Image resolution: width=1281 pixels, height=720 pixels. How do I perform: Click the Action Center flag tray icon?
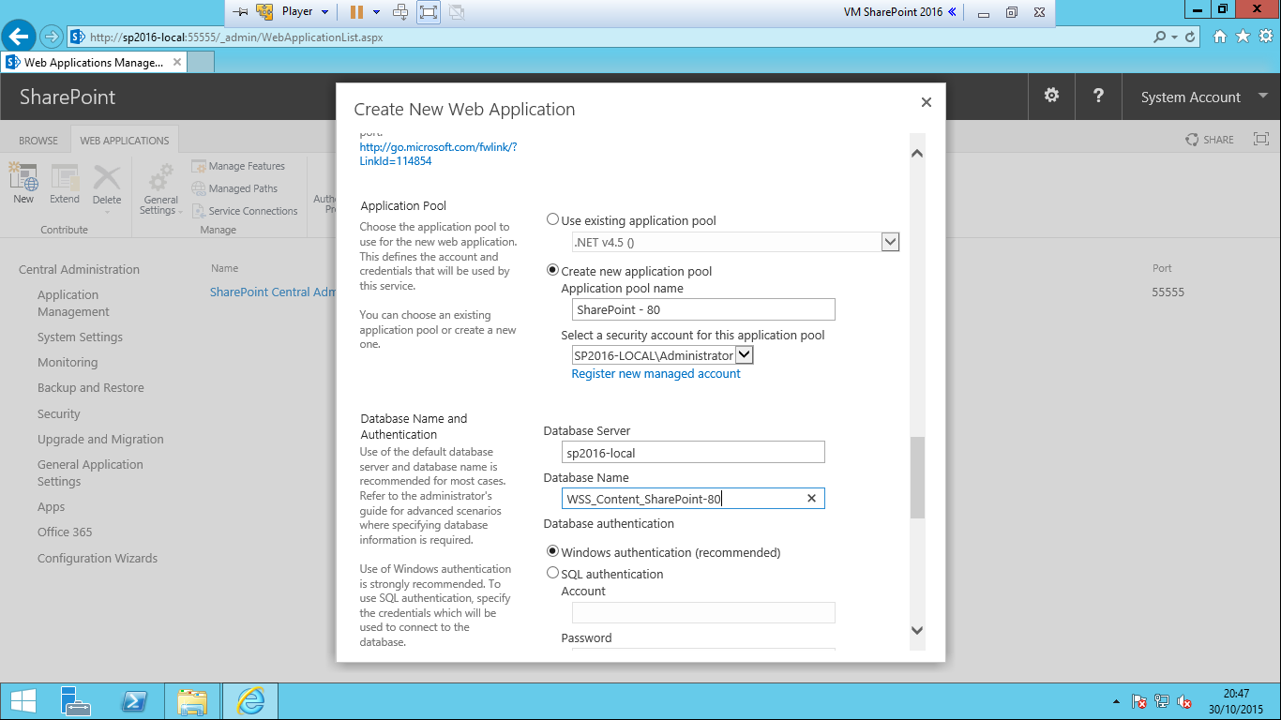click(1139, 701)
